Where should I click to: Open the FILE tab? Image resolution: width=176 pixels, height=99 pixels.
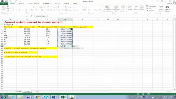click(4, 4)
